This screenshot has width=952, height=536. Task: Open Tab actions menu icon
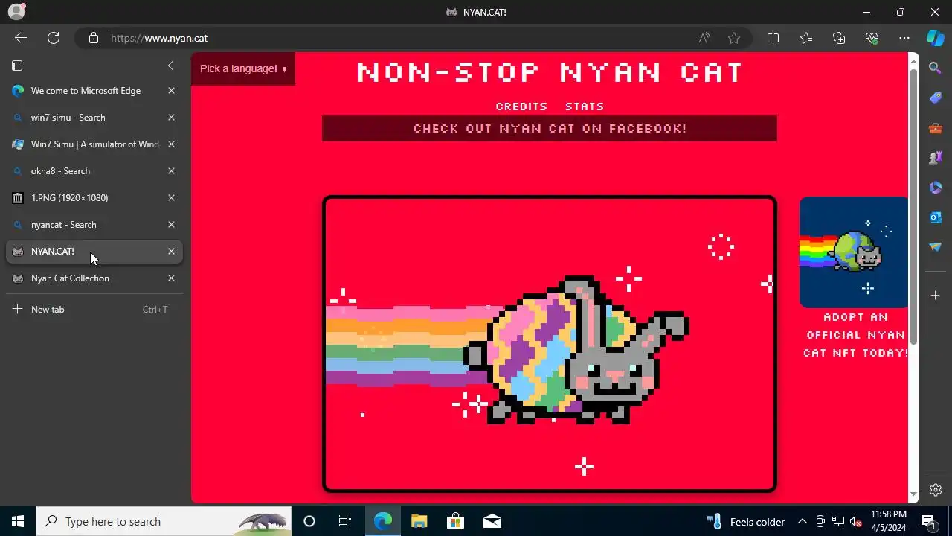click(x=18, y=66)
